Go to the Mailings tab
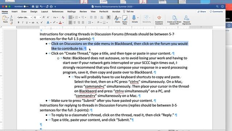The image size is (232, 131). pos(71,11)
